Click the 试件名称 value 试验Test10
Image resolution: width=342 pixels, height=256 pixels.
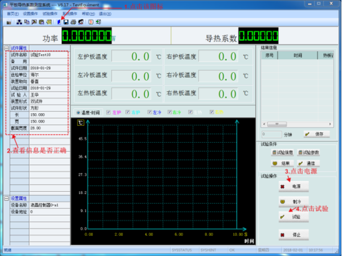click(50, 55)
